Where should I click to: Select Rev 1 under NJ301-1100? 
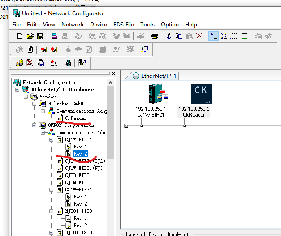click(x=80, y=218)
